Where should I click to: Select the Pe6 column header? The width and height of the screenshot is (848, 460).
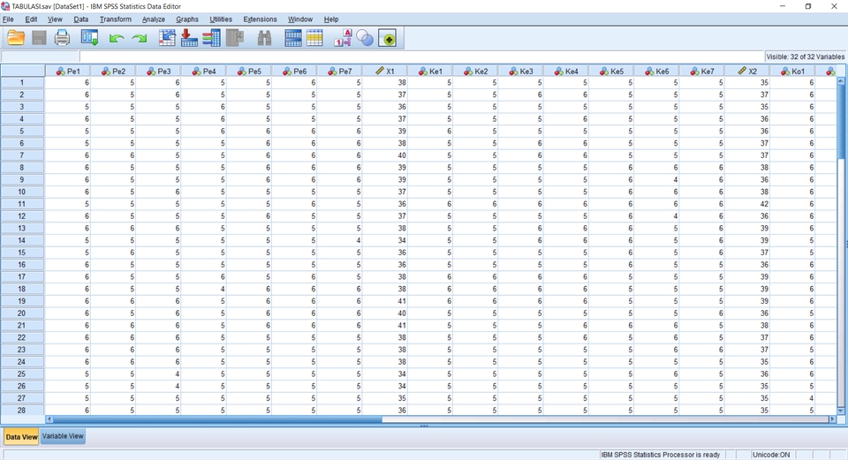click(x=295, y=71)
